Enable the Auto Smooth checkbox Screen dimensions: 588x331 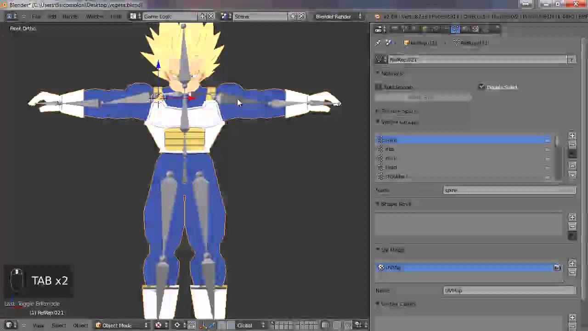[379, 87]
